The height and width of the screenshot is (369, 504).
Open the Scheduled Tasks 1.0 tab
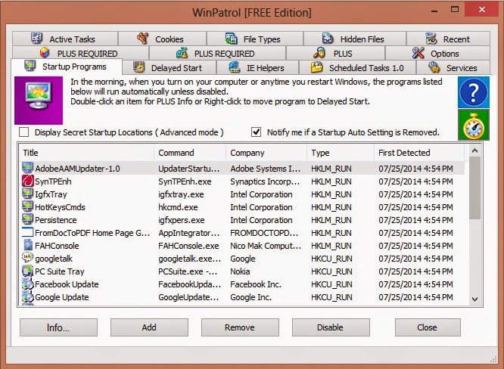[x=357, y=68]
